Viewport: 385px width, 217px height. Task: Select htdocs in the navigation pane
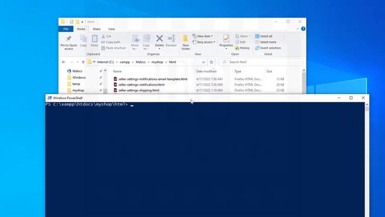[x=78, y=71]
